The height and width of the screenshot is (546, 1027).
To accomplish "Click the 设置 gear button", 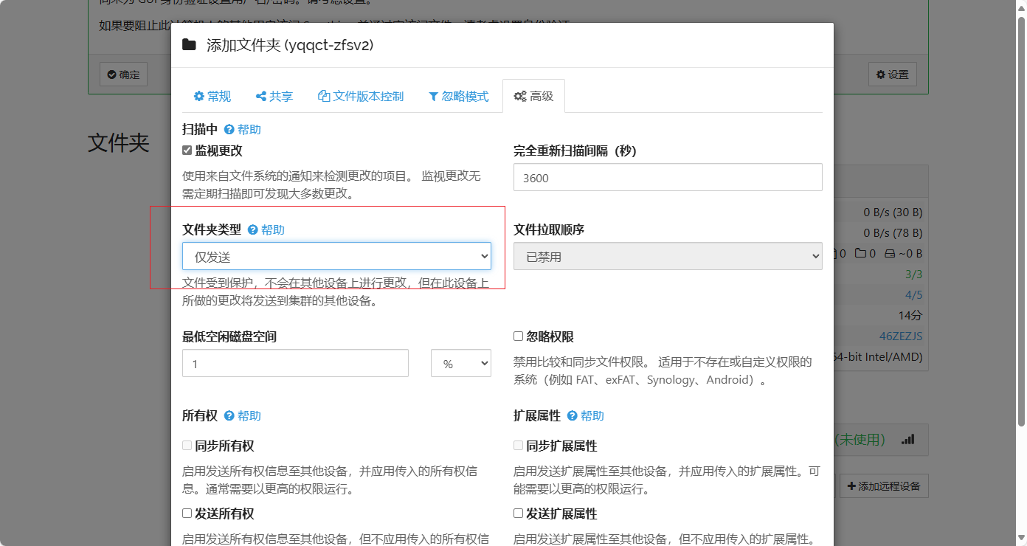I will (892, 75).
